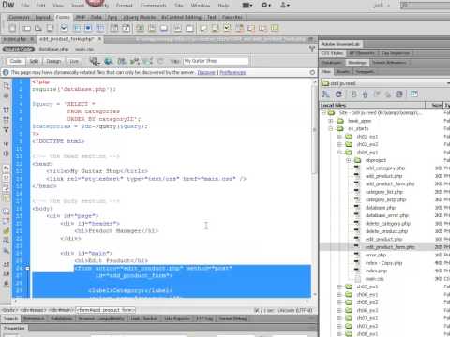The image size is (450, 337).
Task: Collapse the ex_starts folder
Action: coord(331,128)
